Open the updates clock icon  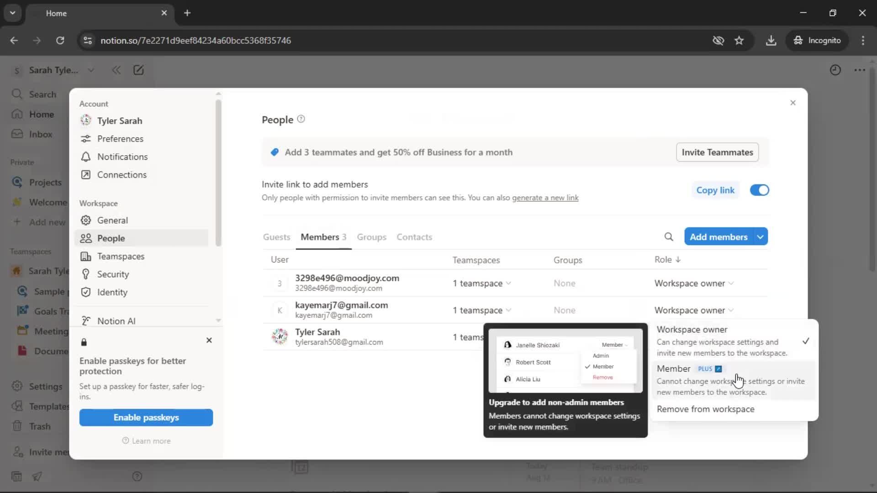tap(835, 70)
